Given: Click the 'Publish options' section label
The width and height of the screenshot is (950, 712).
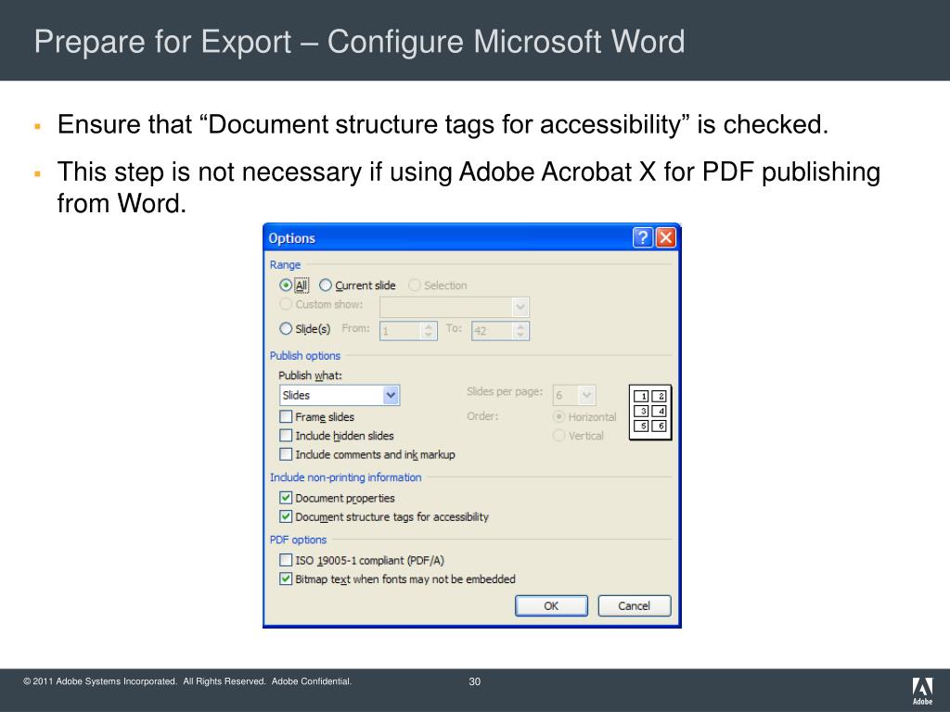Looking at the screenshot, I should pos(304,355).
